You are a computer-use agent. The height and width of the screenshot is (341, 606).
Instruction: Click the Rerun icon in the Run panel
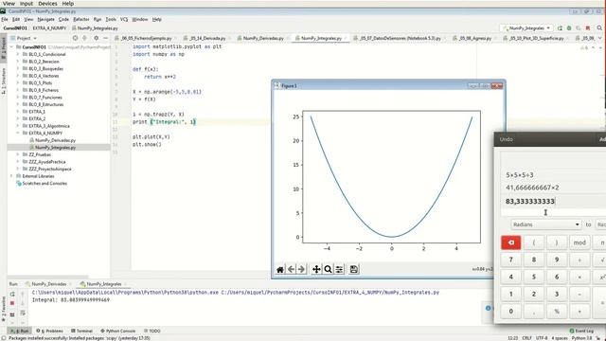click(x=12, y=295)
